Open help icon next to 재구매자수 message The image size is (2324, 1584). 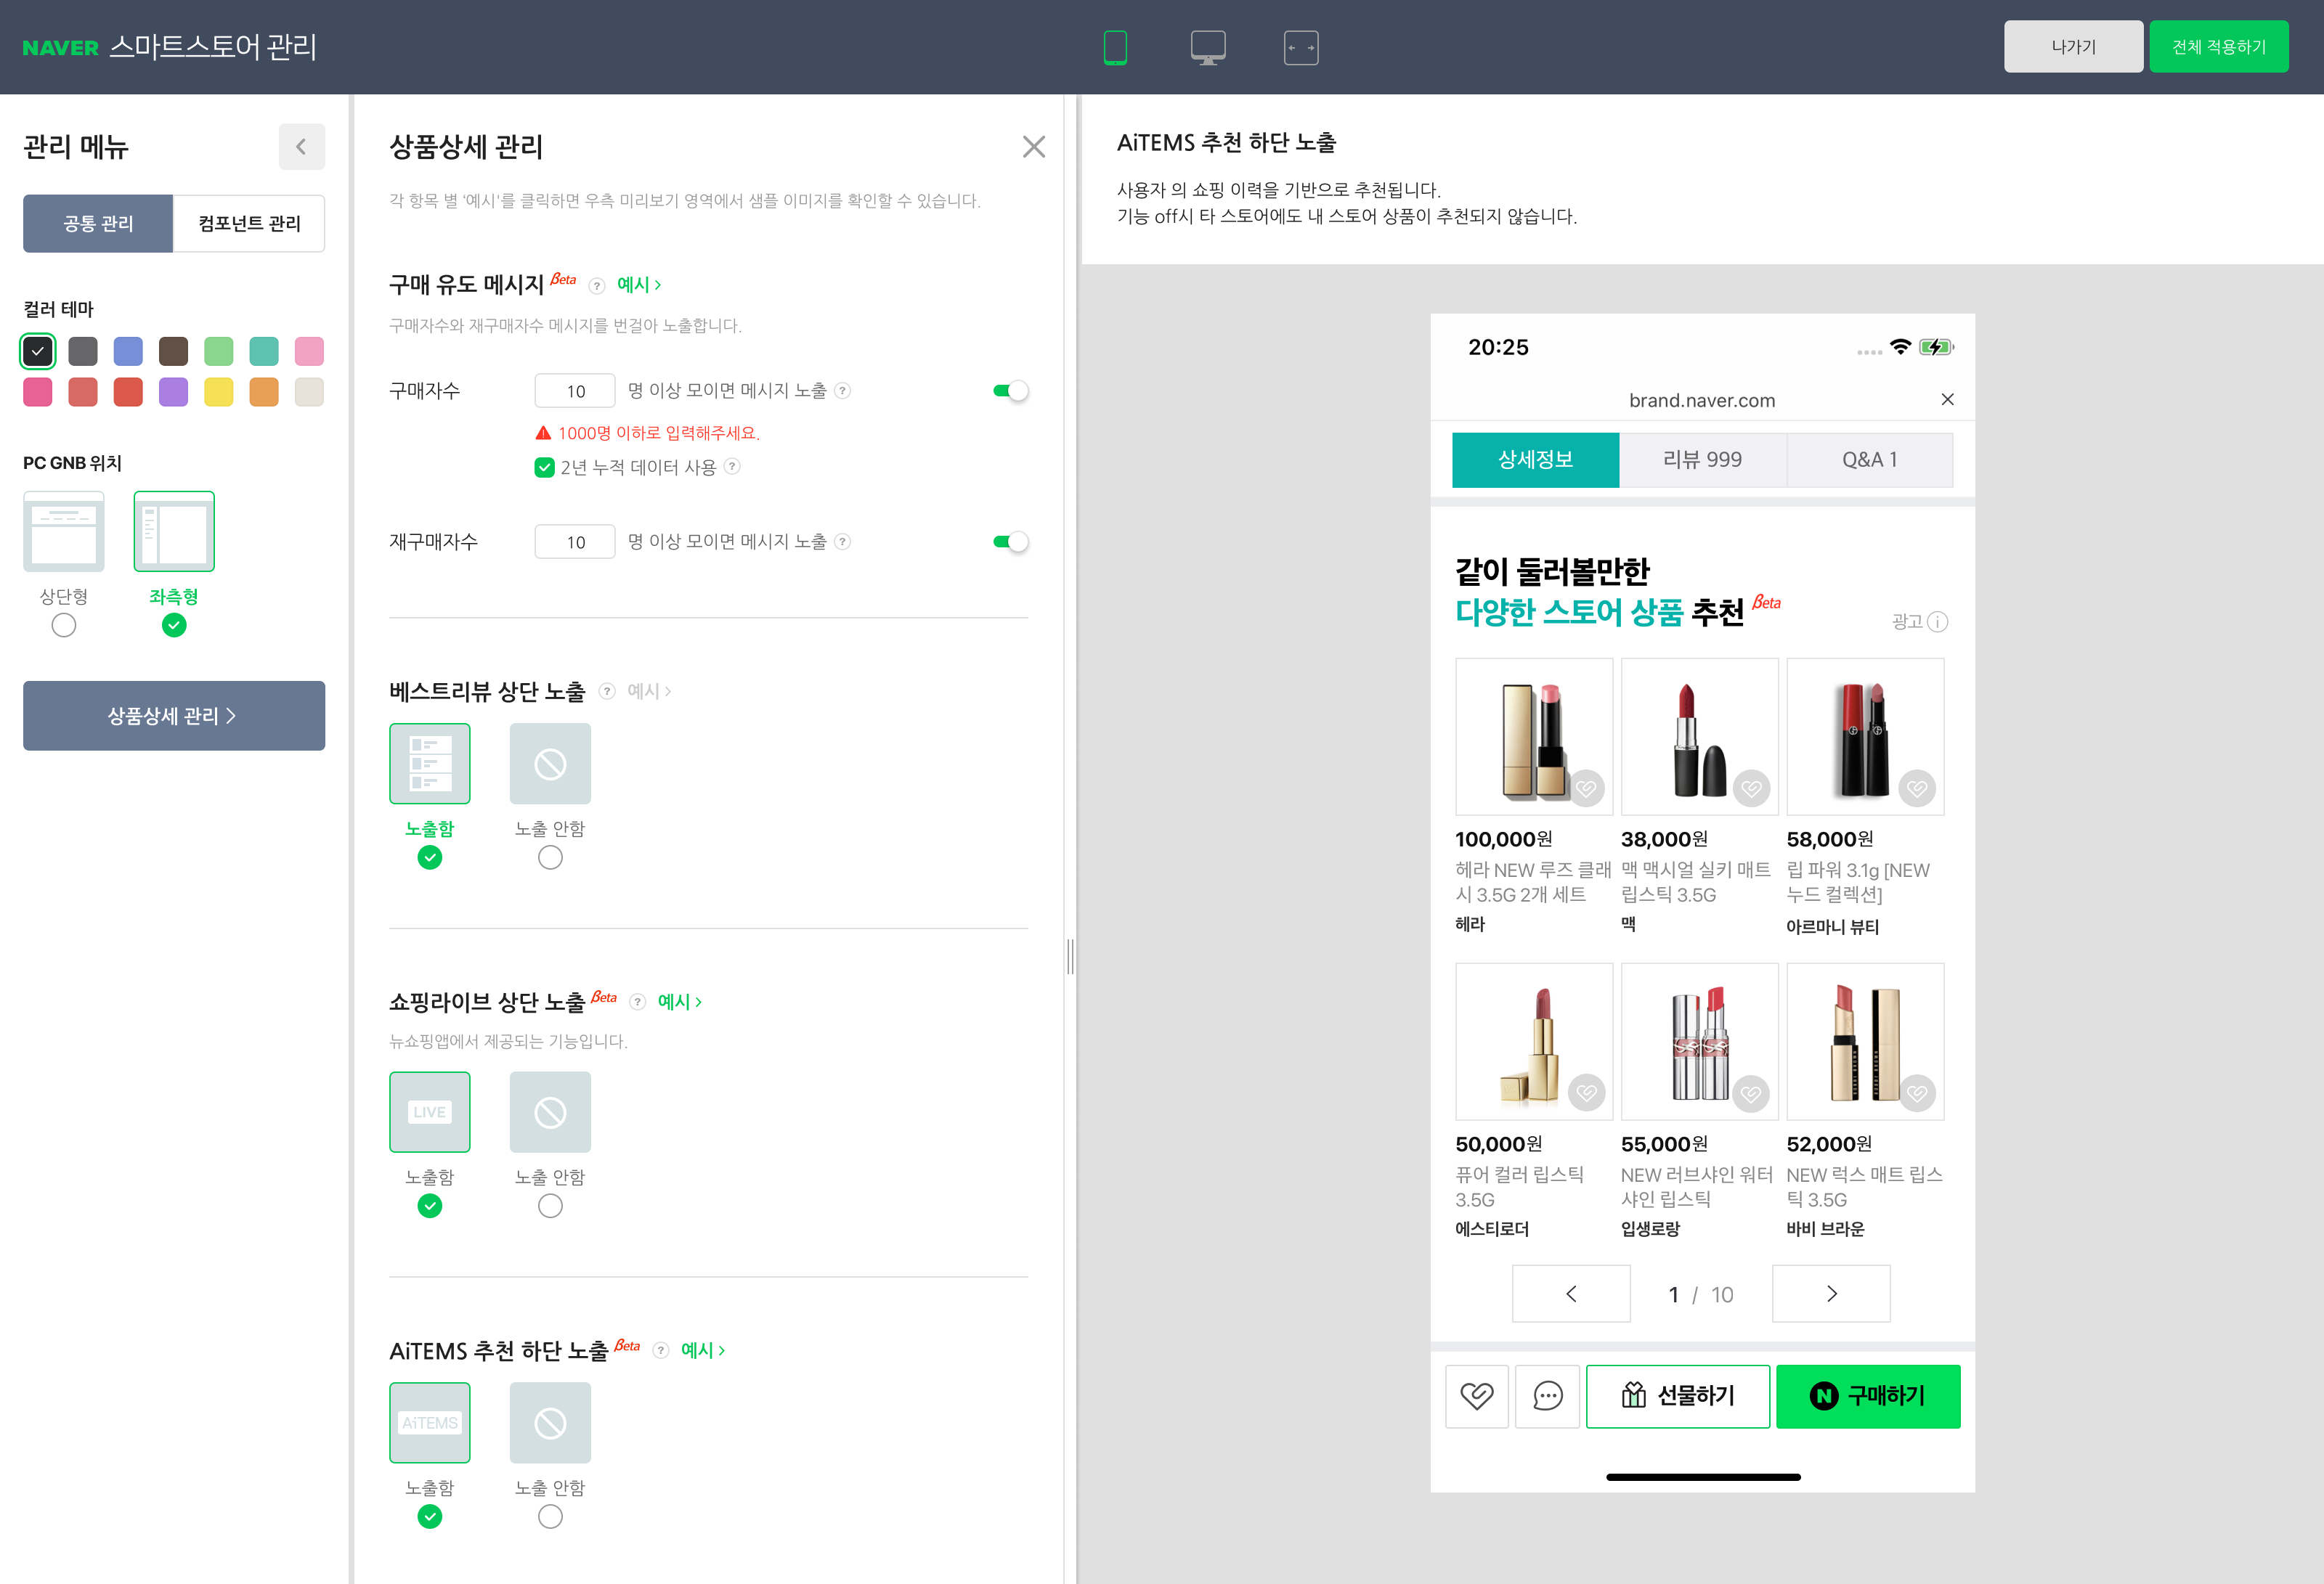pyautogui.click(x=843, y=542)
